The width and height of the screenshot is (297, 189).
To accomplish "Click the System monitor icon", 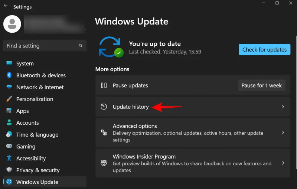I will tap(9, 63).
